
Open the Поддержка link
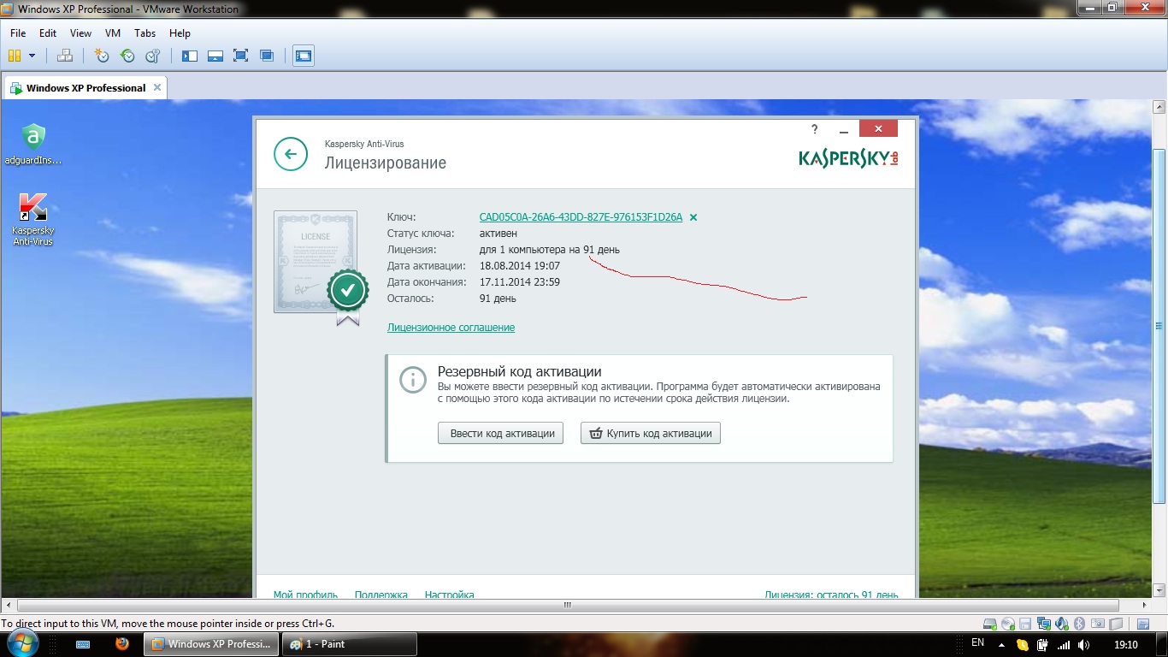pyautogui.click(x=380, y=595)
